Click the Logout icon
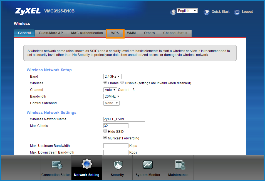The image size is (265, 181). click(237, 12)
